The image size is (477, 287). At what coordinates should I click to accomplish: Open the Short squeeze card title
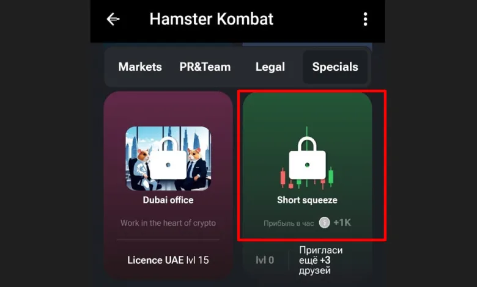(307, 200)
